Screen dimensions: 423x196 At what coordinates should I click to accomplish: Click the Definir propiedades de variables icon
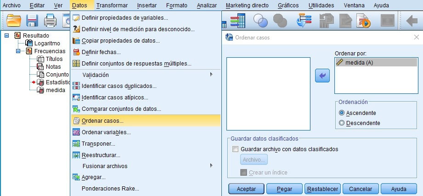point(76,18)
